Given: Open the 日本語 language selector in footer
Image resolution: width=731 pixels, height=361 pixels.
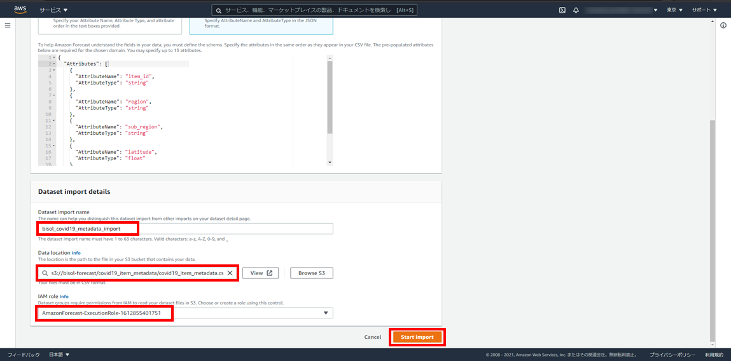Looking at the screenshot, I should pyautogui.click(x=59, y=355).
